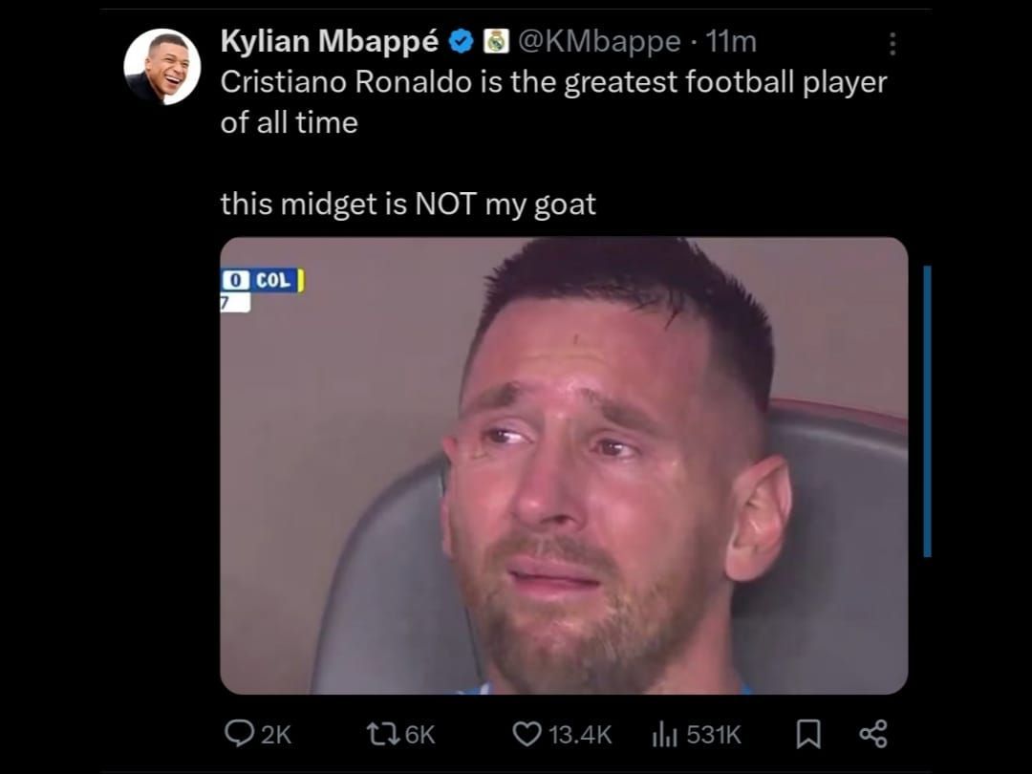
Task: Click the 6K retweets count
Action: point(419,735)
